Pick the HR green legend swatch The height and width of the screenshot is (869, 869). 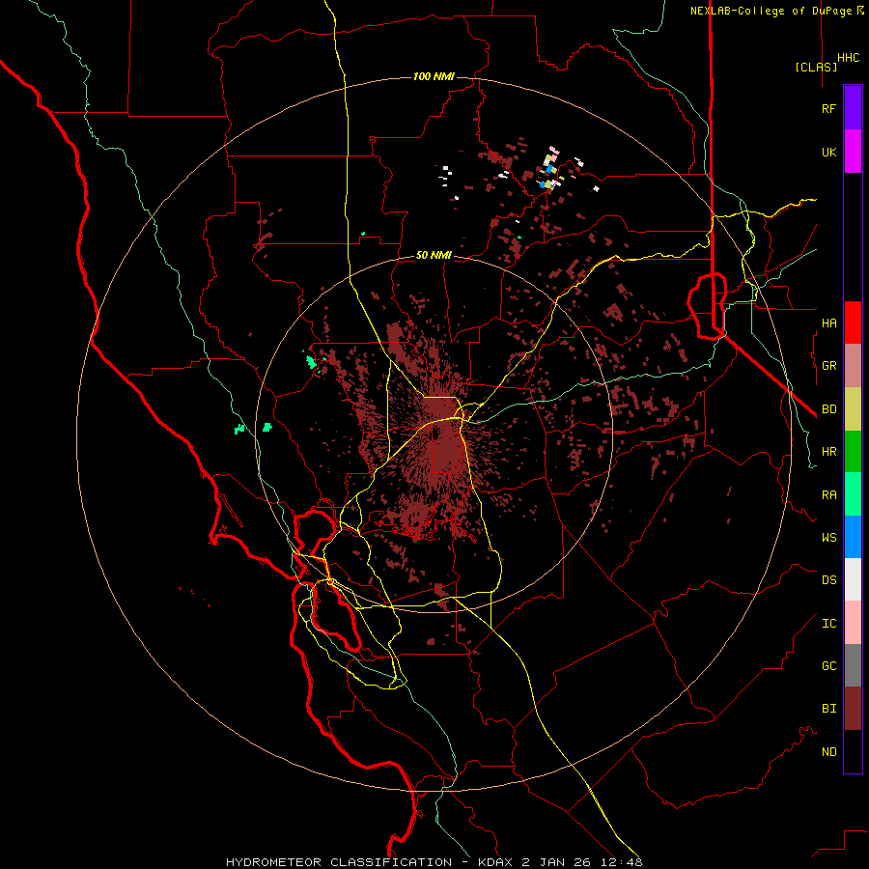click(x=853, y=452)
